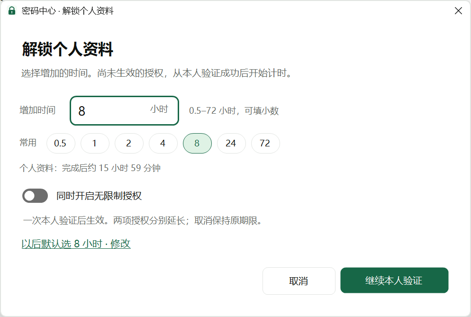Select the 24 hour preset chip
The height and width of the screenshot is (317, 471).
tap(231, 143)
